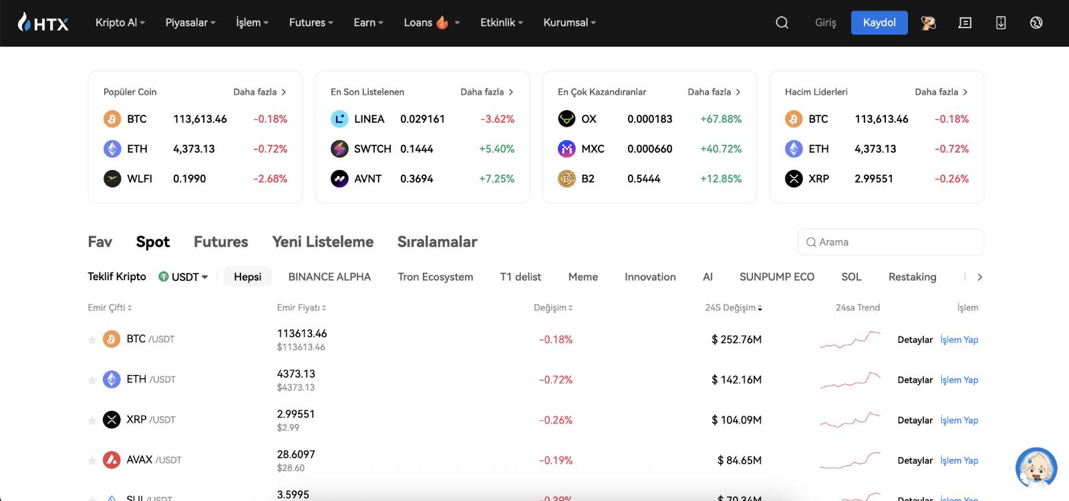Expand the Loans menu

click(x=432, y=23)
